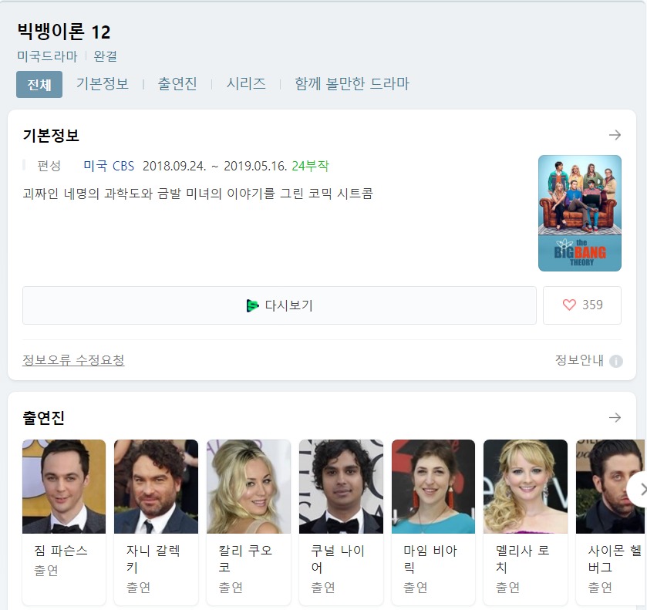
Task: Click the 다시보기 button
Action: click(x=279, y=305)
